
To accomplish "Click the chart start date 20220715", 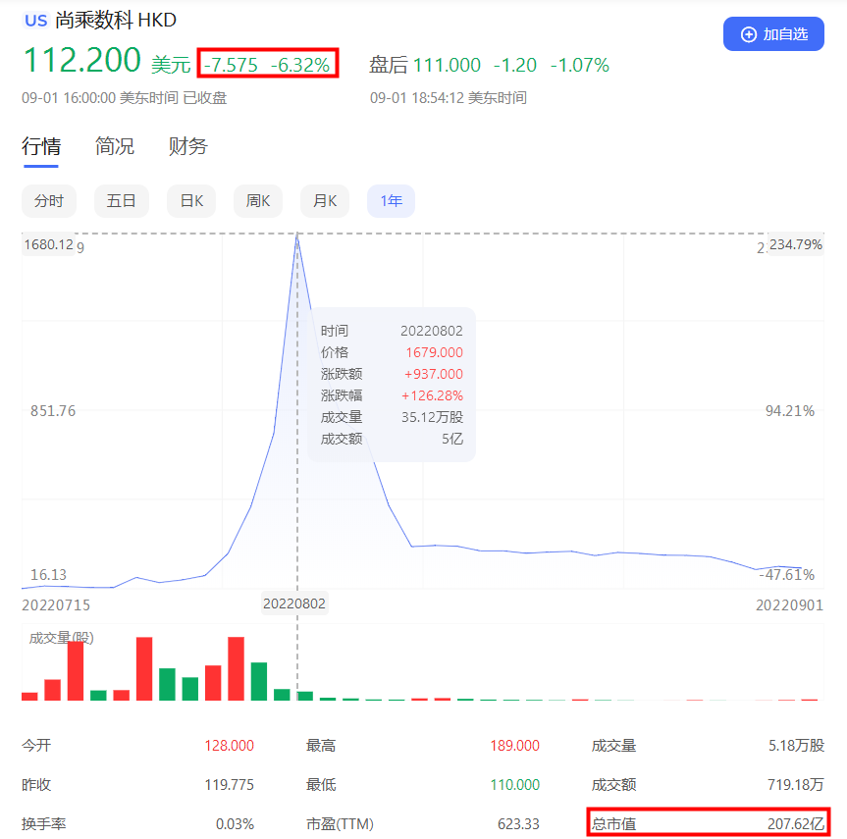I will [x=56, y=605].
